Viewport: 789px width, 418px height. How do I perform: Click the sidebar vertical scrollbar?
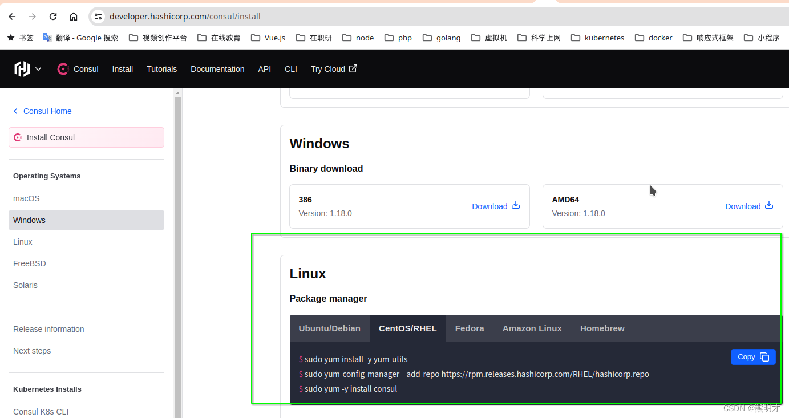click(178, 257)
